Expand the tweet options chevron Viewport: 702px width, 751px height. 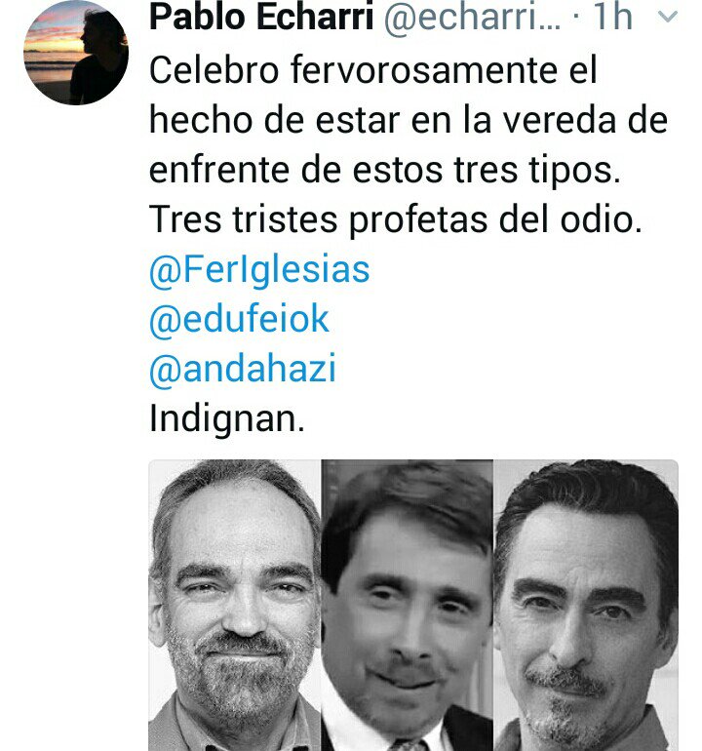coord(668,18)
